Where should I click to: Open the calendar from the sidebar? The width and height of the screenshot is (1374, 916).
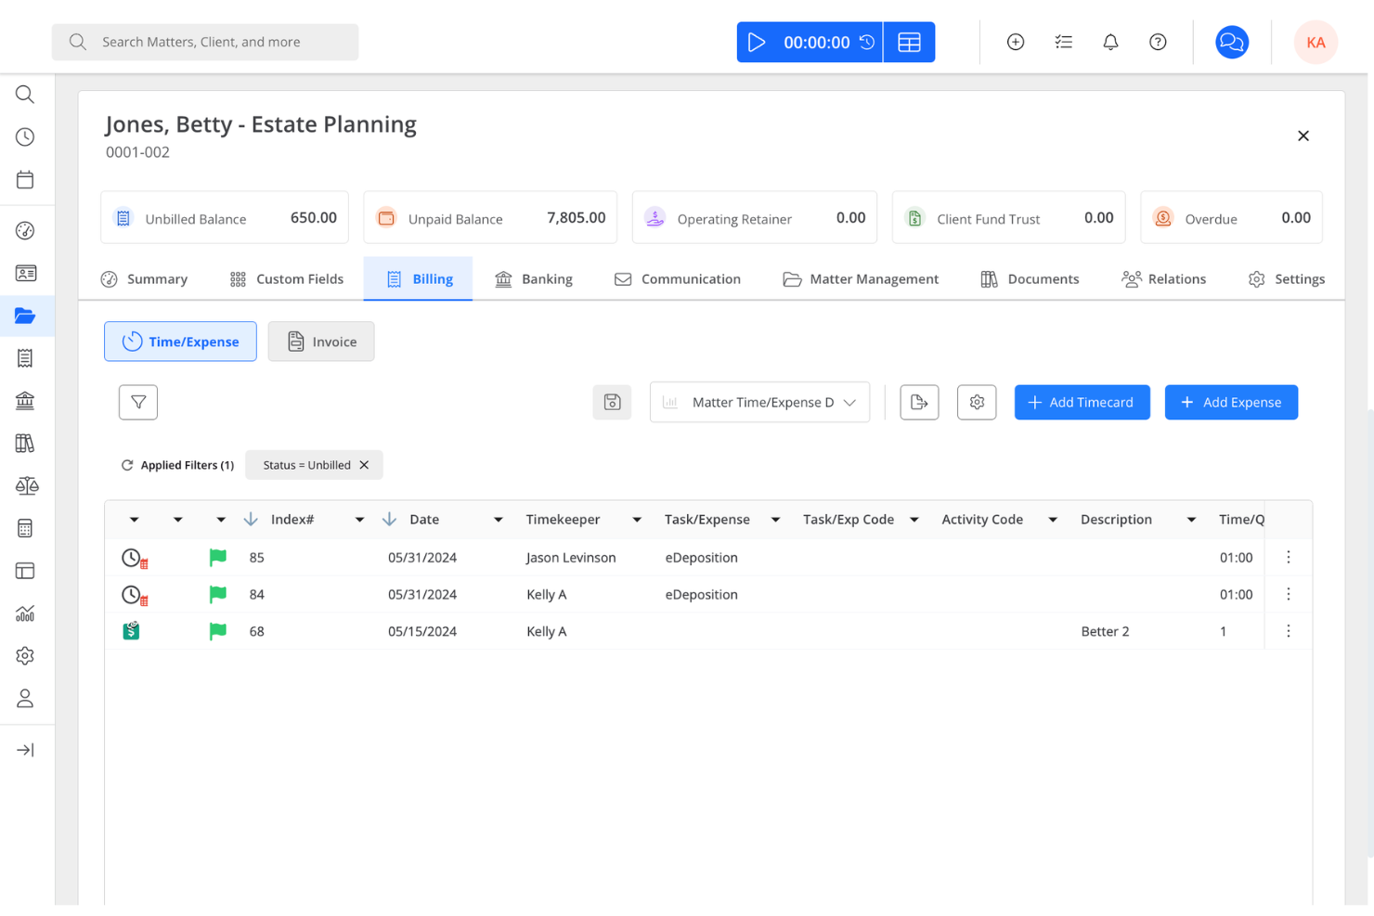pos(25,179)
